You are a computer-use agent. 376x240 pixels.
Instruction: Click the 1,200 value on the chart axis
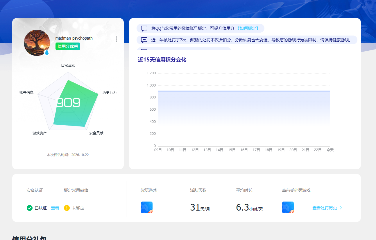(x=151, y=73)
